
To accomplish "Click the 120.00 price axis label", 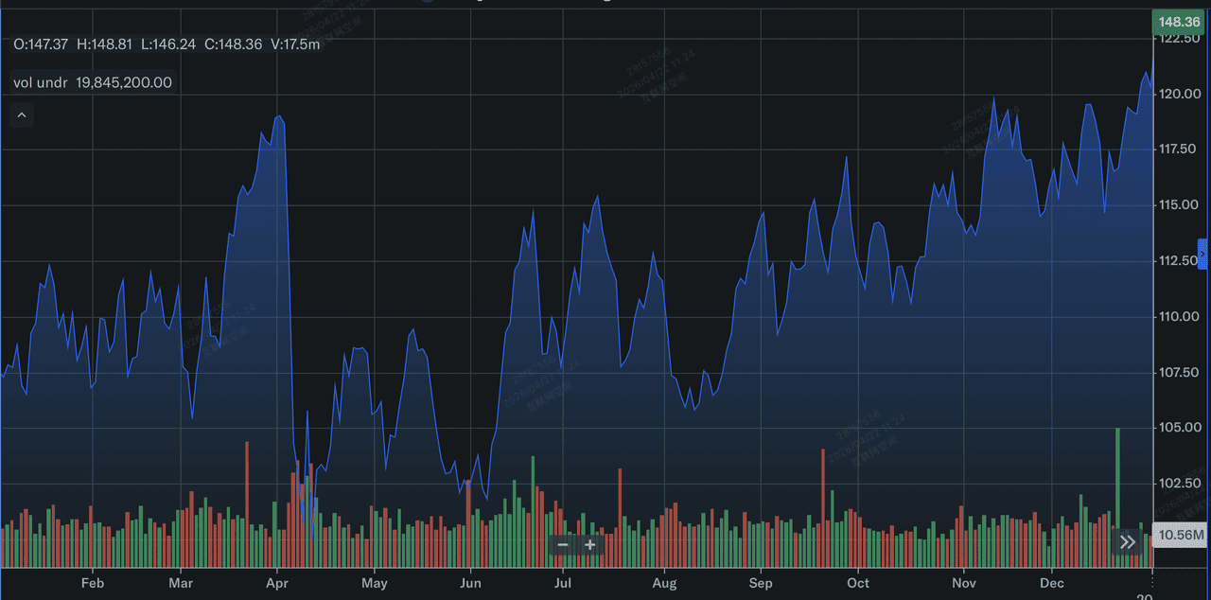I will [1180, 94].
